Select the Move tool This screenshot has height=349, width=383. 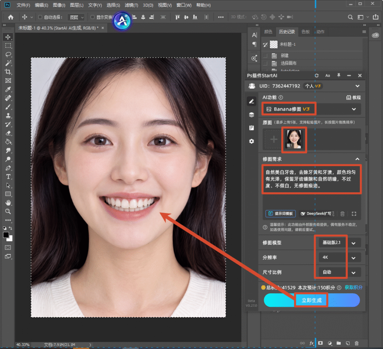(8, 37)
